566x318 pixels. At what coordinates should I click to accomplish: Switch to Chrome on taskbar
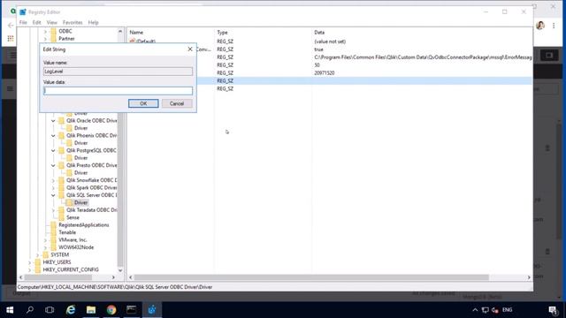(x=111, y=310)
